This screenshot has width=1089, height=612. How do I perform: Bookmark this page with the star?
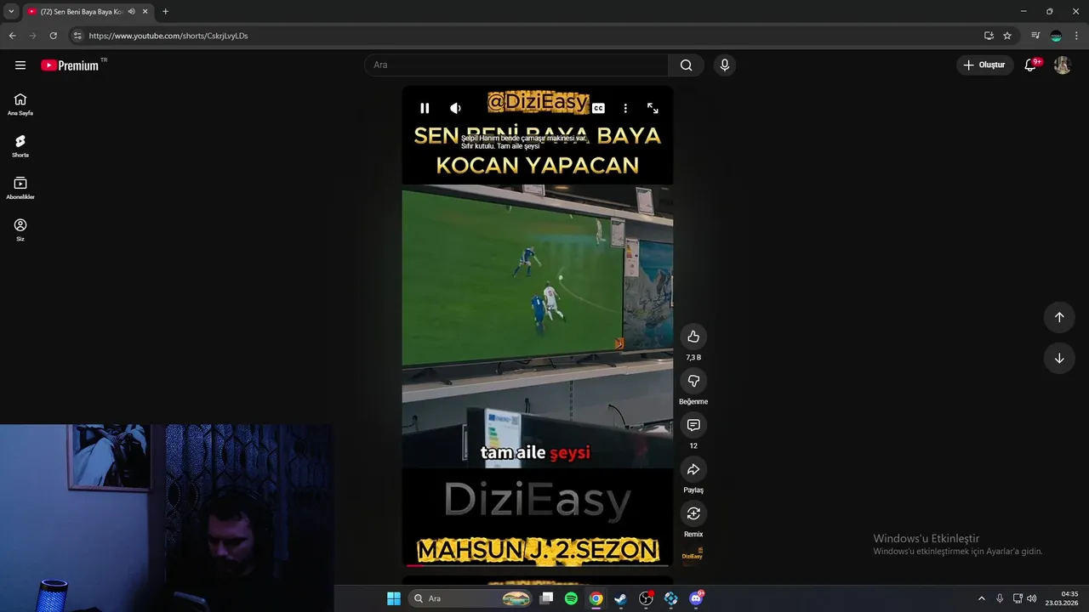coord(1007,36)
